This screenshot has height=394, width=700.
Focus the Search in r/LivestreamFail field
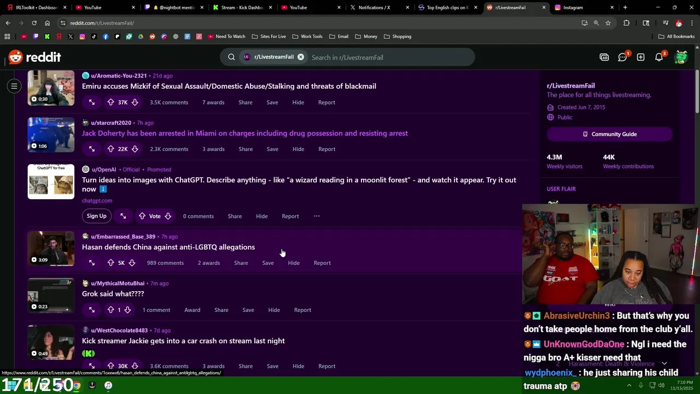pyautogui.click(x=388, y=57)
